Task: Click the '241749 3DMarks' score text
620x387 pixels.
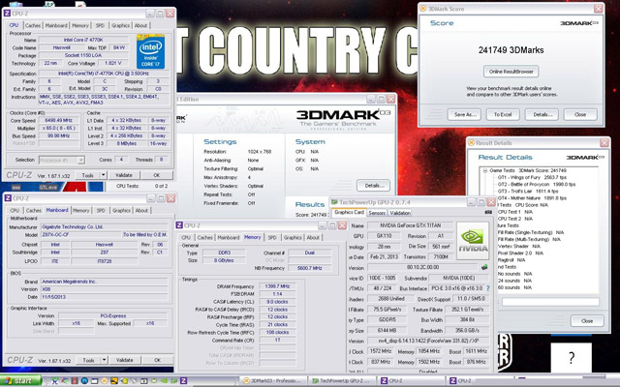Action: (511, 50)
